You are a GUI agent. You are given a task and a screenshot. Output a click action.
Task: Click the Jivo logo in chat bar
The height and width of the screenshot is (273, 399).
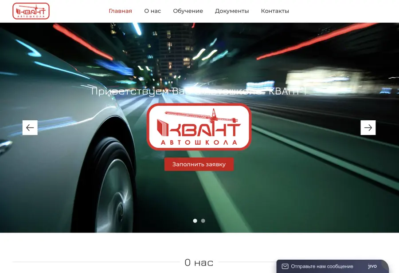(372, 266)
